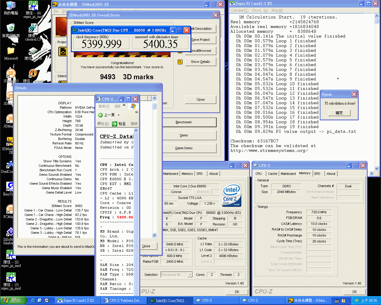Open Help(H) menu in Super PI
This screenshot has width=381, height=305.
(x=277, y=10)
